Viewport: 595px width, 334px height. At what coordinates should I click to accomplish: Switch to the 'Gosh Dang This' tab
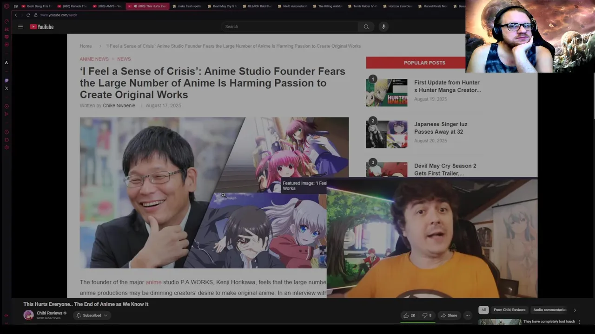pos(36,6)
